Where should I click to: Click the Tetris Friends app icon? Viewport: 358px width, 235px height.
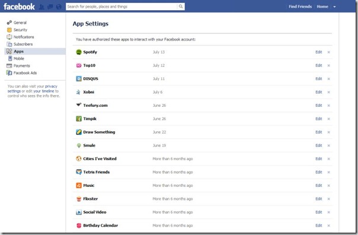(79, 172)
